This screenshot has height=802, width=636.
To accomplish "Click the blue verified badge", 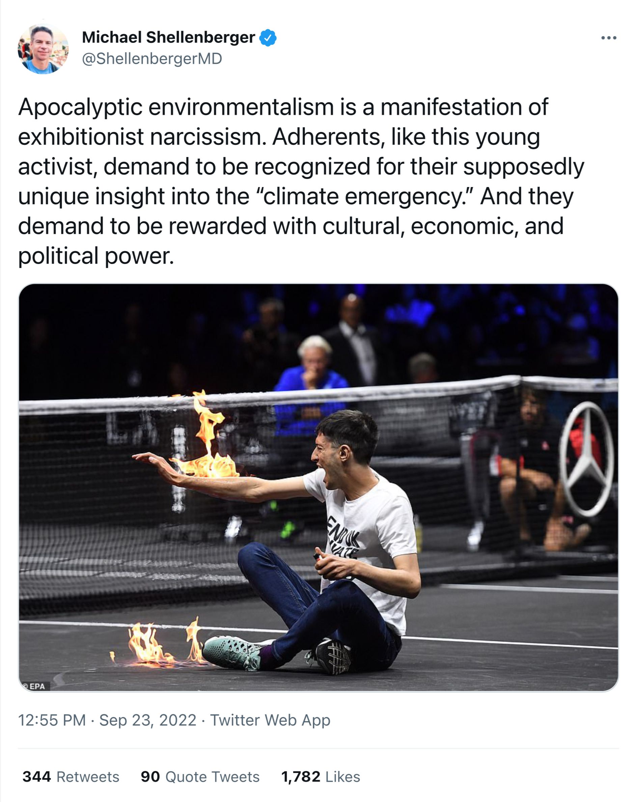I will [x=268, y=37].
